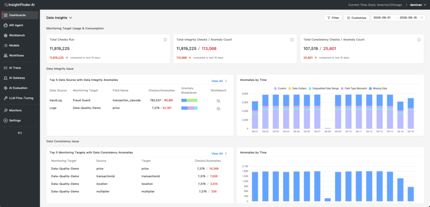Click the '14,348' consistency anomalies value
The height and width of the screenshot is (207, 430).
214,168
